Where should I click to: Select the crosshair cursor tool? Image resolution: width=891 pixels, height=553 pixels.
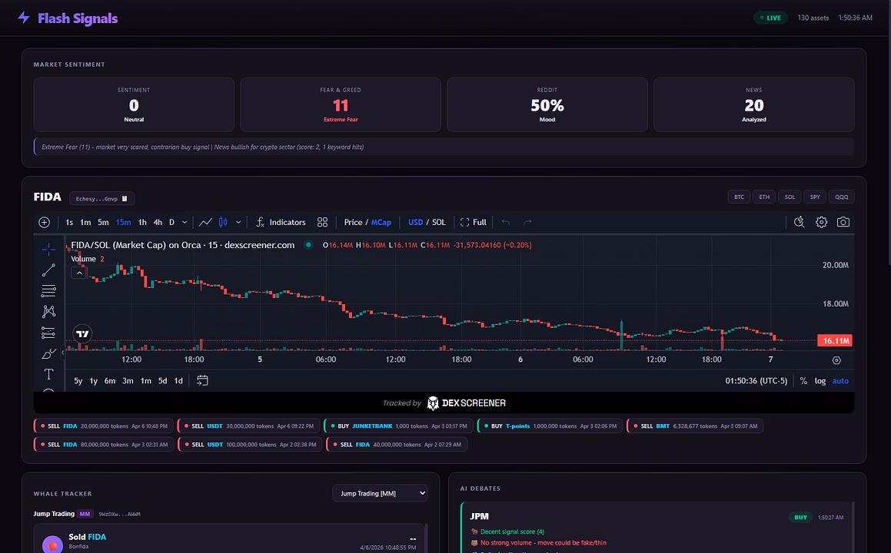coord(48,250)
